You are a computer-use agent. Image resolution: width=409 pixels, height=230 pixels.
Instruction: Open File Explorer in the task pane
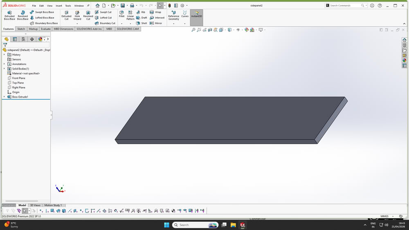(405, 50)
